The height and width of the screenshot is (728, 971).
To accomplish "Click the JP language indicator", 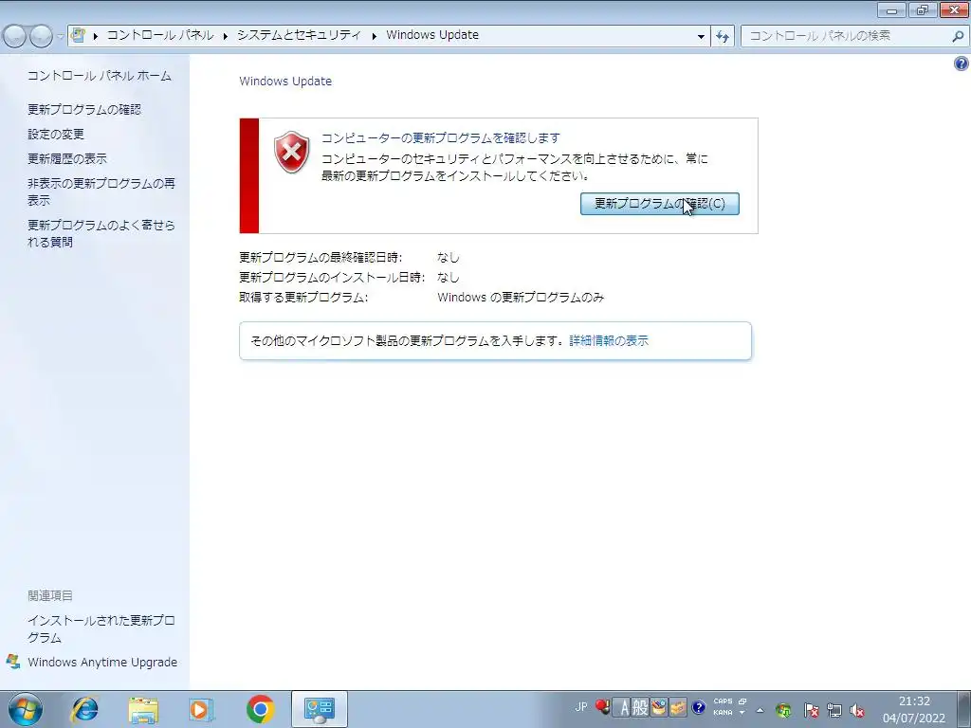I will [x=581, y=707].
